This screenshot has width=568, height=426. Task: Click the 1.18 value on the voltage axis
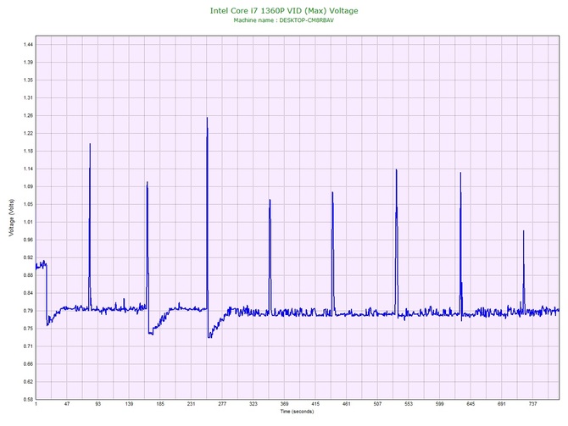[x=28, y=151]
